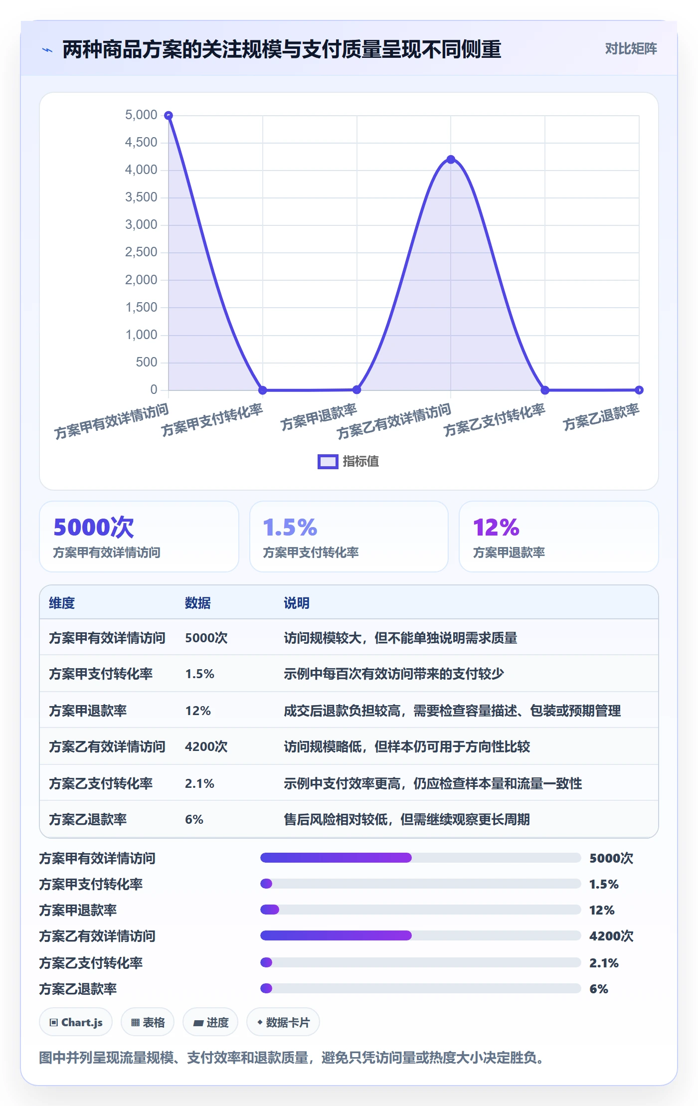Click the chart point for 方案乙支付转化率
The width and height of the screenshot is (698, 1106).
pos(545,390)
